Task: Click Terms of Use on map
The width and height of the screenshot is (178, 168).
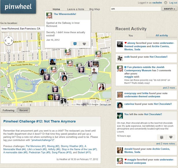Action: [105, 104]
